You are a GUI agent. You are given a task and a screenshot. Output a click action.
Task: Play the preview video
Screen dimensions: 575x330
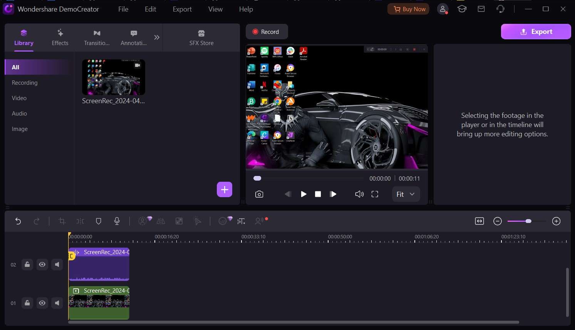(x=303, y=194)
